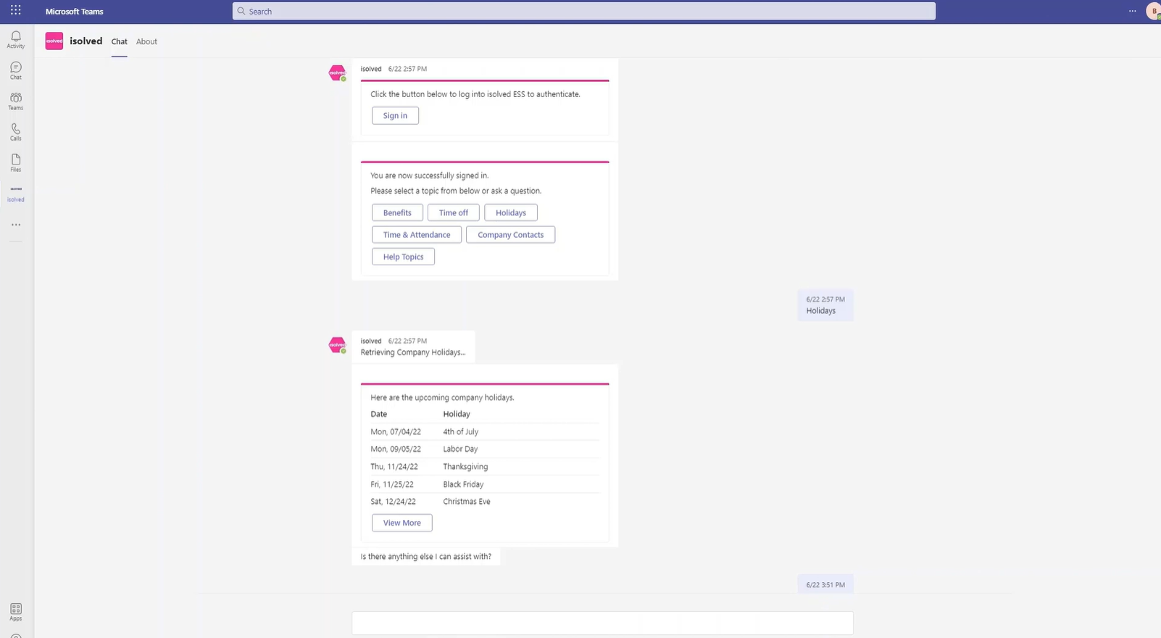Screen dimensions: 1161x638
Task: Click the message compose box
Action: pos(602,623)
